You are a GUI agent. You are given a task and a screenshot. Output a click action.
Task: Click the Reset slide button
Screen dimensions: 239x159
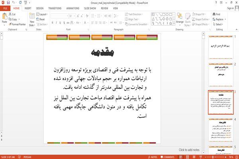coord(41,19)
